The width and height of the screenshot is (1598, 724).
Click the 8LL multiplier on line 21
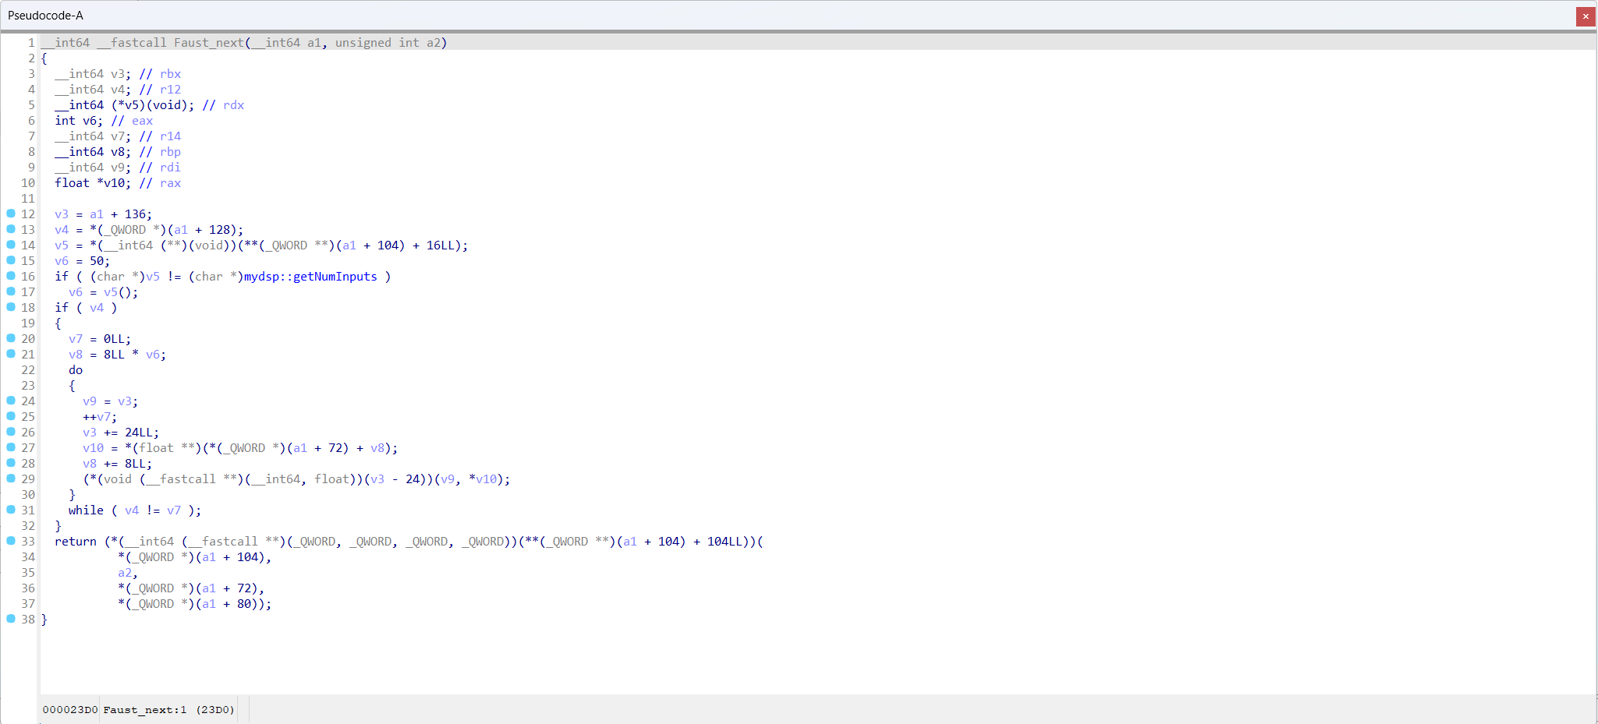(x=114, y=355)
